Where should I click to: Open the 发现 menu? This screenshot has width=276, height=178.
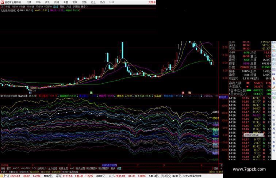click(75, 2)
